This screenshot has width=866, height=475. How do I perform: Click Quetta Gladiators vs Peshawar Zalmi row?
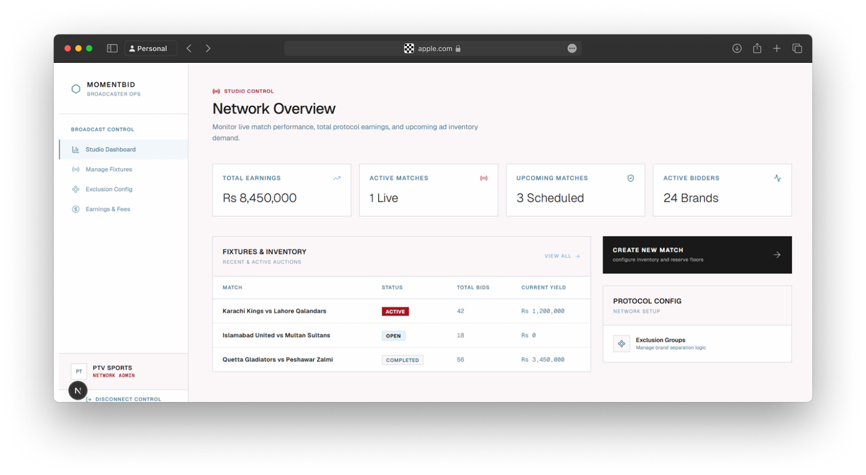[401, 360]
